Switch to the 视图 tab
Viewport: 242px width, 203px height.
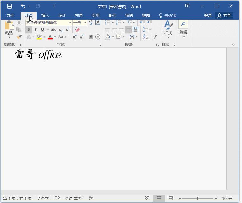click(x=146, y=16)
